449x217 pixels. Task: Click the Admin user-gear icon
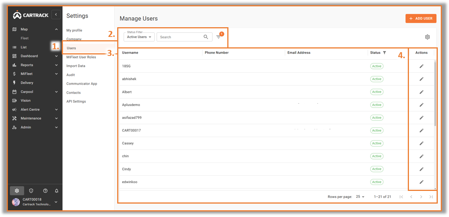[14, 128]
